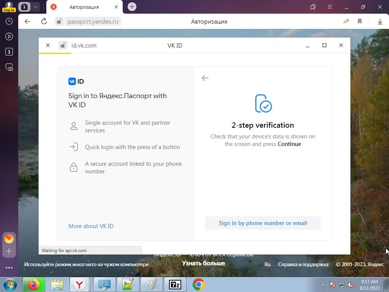Click the passport.yandex.ru address field

[93, 22]
